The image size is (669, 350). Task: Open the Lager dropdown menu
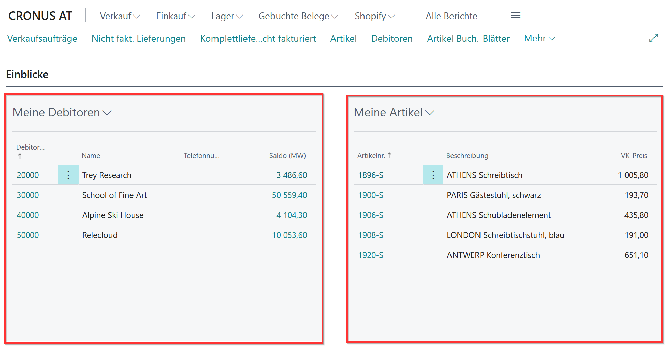click(x=227, y=16)
